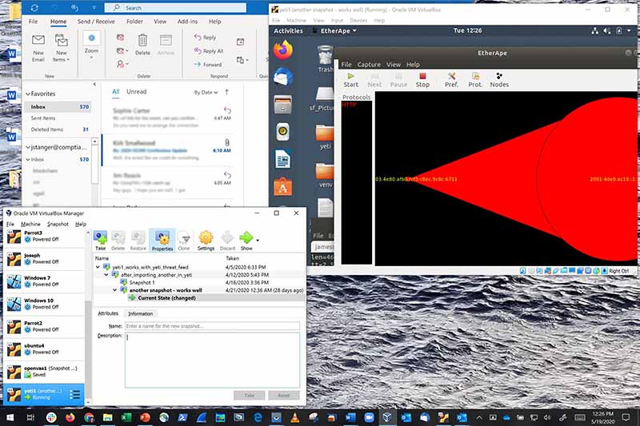The height and width of the screenshot is (426, 640).
Task: Open Firefox from the Ubuntu dock
Action: (283, 50)
